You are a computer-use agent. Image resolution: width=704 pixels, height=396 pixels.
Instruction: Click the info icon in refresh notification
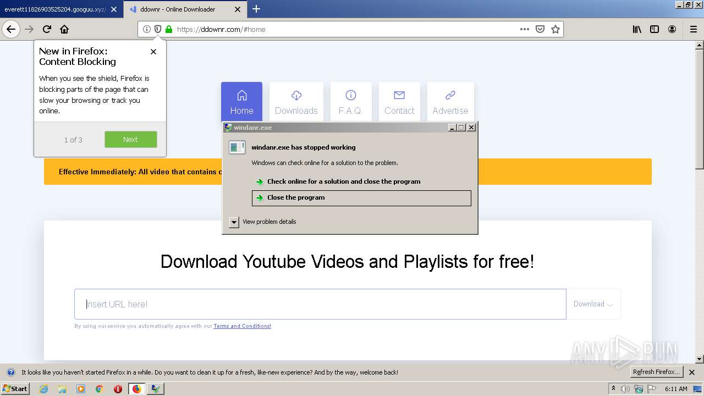[x=10, y=372]
